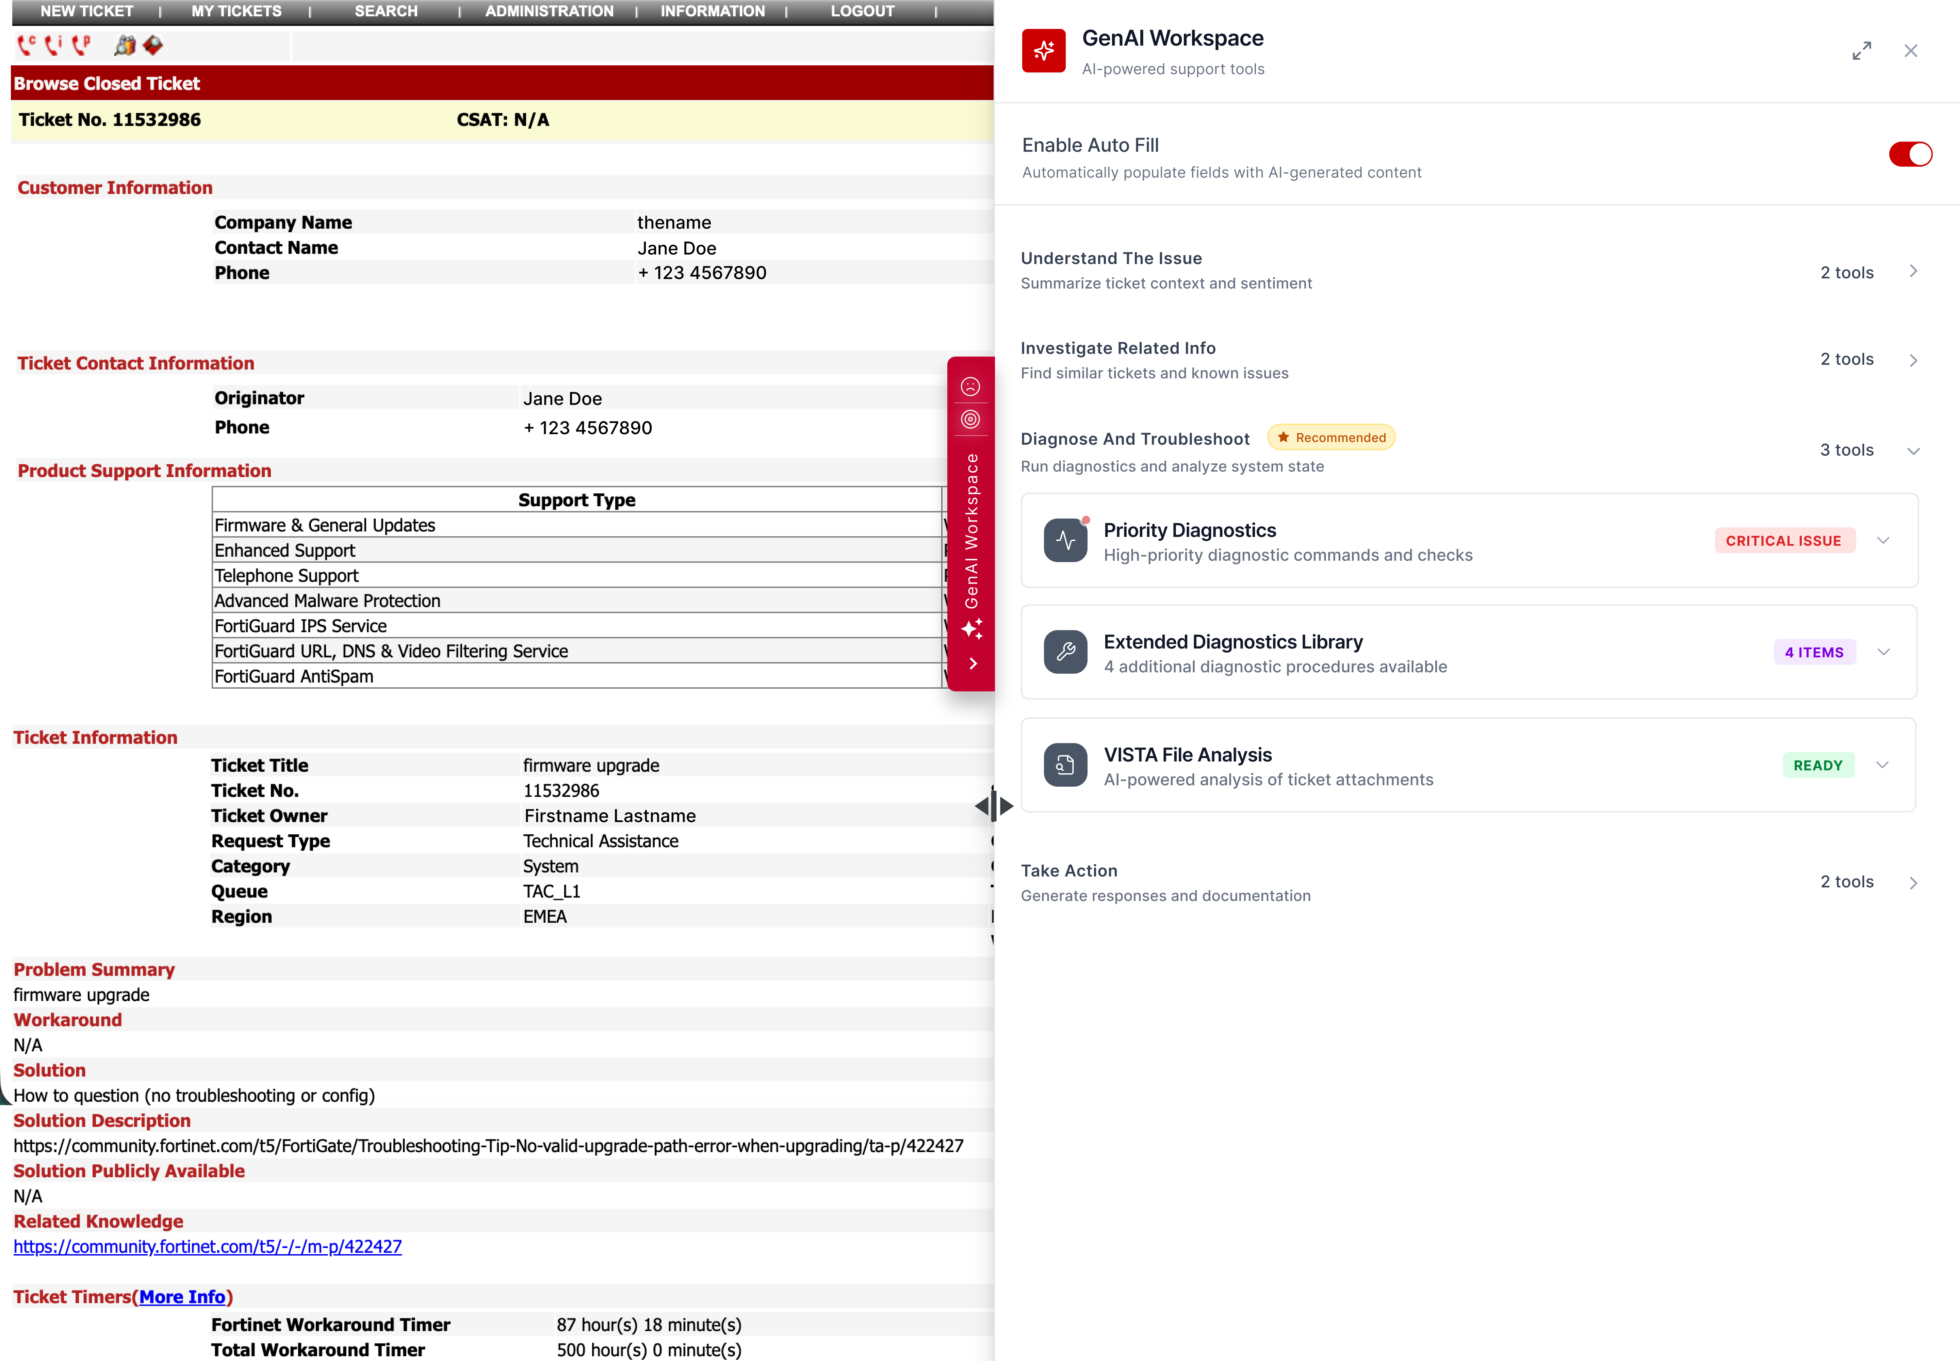
Task: Click the sparkles icon on GenAI side tab
Action: click(x=971, y=629)
